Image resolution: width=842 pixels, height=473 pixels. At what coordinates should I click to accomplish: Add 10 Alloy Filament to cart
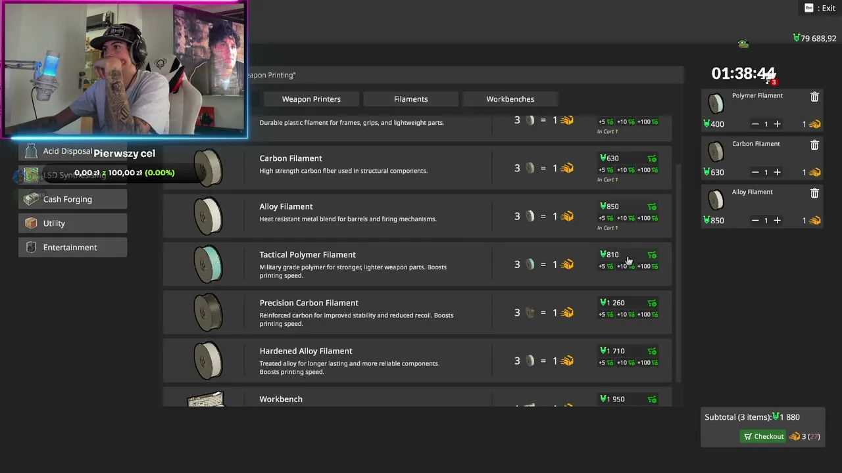[x=626, y=218]
